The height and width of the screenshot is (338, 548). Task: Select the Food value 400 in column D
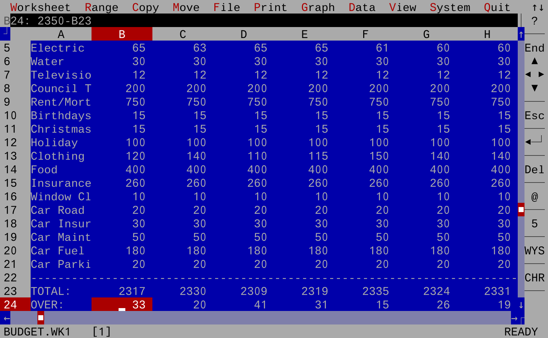click(257, 170)
